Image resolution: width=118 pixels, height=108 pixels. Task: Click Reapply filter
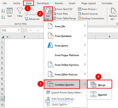pyautogui.click(x=31, y=14)
